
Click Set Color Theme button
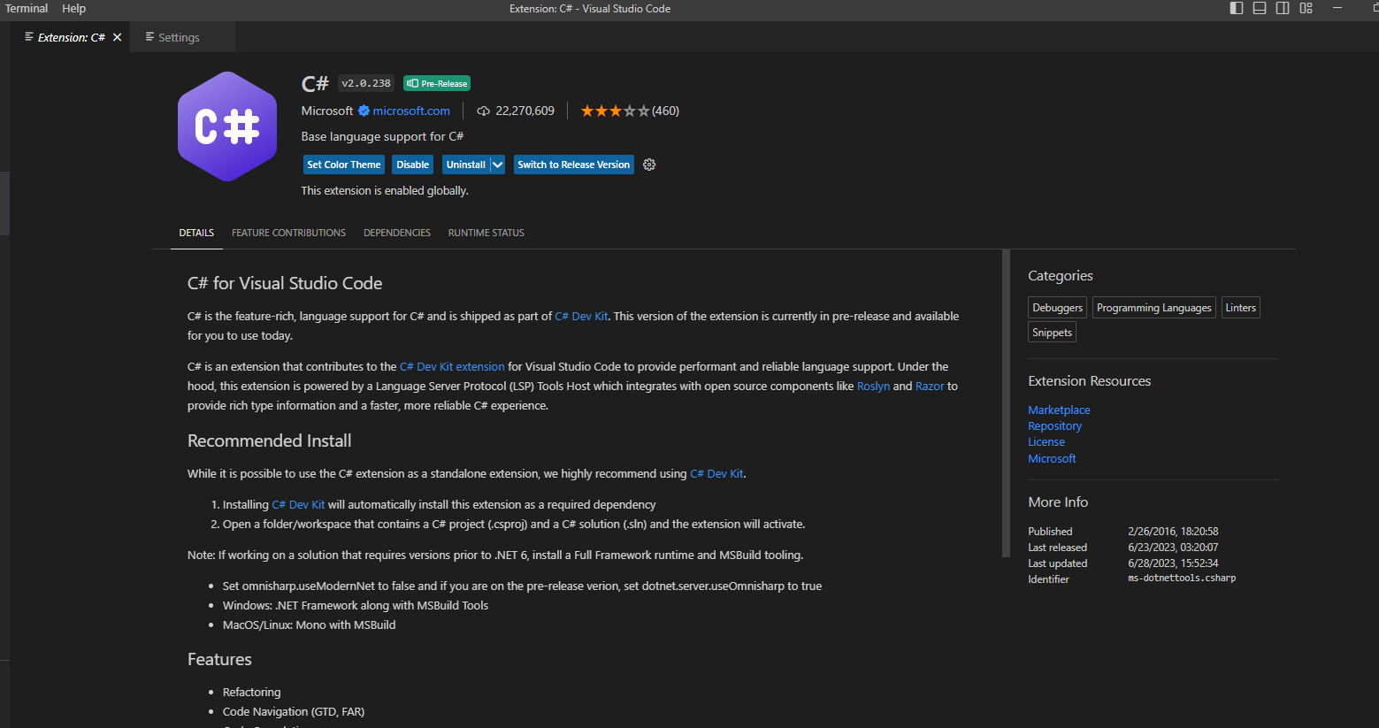[x=344, y=165]
